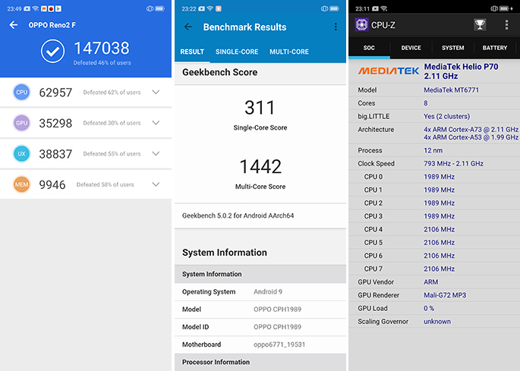Open the DEVICE tab in CPU-Z
Image resolution: width=520 pixels, height=371 pixels.
(411, 48)
